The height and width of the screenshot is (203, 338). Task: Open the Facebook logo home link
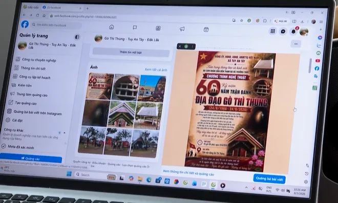coord(25,25)
